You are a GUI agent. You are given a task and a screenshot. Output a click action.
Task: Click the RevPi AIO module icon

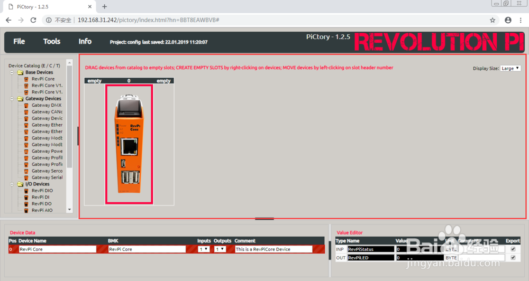tap(26, 210)
